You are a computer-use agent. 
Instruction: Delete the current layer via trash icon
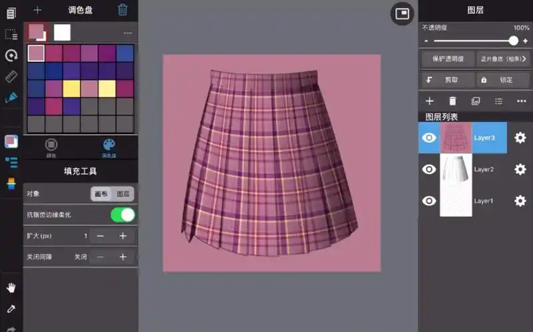452,101
